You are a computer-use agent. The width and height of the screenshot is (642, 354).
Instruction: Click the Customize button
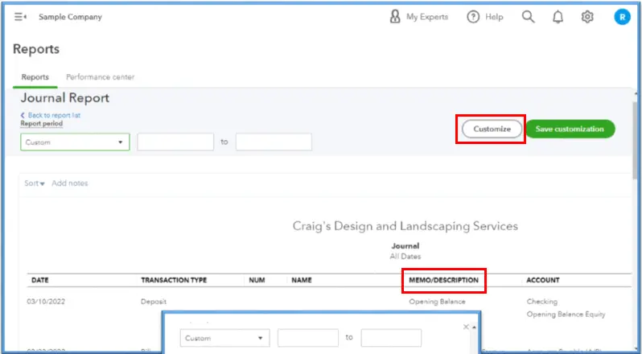492,129
